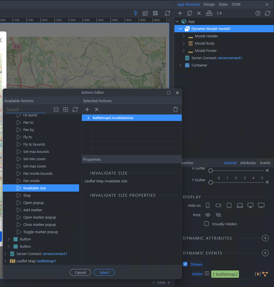This screenshot has width=274, height=287.
Task: Open the Attributes properties tab
Action: (x=248, y=163)
